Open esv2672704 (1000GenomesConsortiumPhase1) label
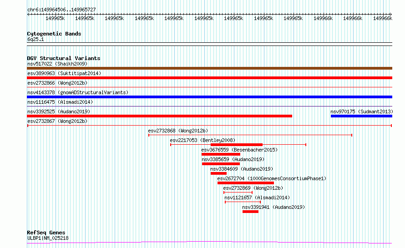405x248 pixels. (x=272, y=178)
